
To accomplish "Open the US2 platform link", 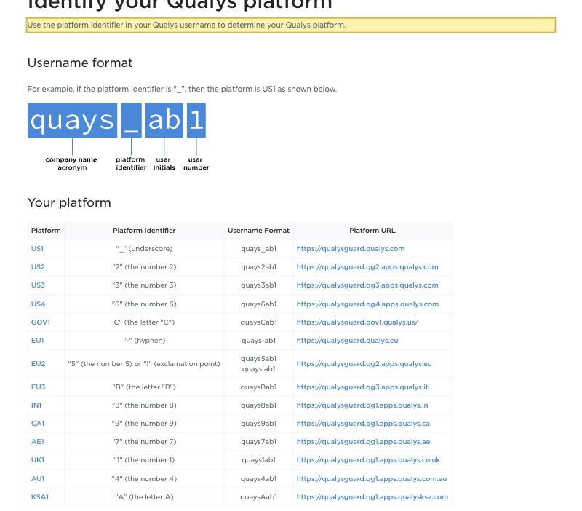I will pyautogui.click(x=38, y=266).
